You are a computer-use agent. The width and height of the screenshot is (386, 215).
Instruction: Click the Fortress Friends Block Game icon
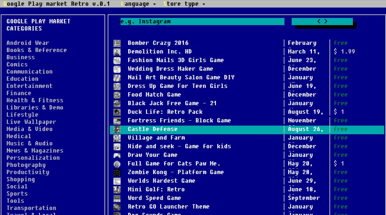(x=117, y=121)
